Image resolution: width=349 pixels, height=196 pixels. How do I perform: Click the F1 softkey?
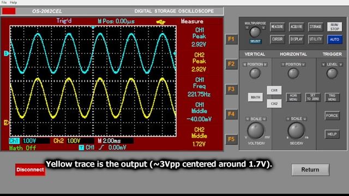231,40
